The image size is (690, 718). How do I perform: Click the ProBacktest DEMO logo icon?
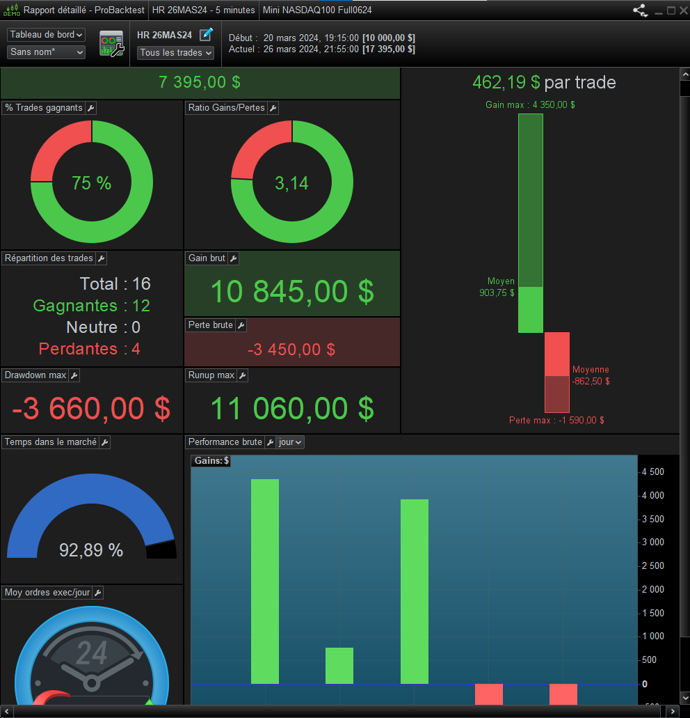click(x=11, y=10)
